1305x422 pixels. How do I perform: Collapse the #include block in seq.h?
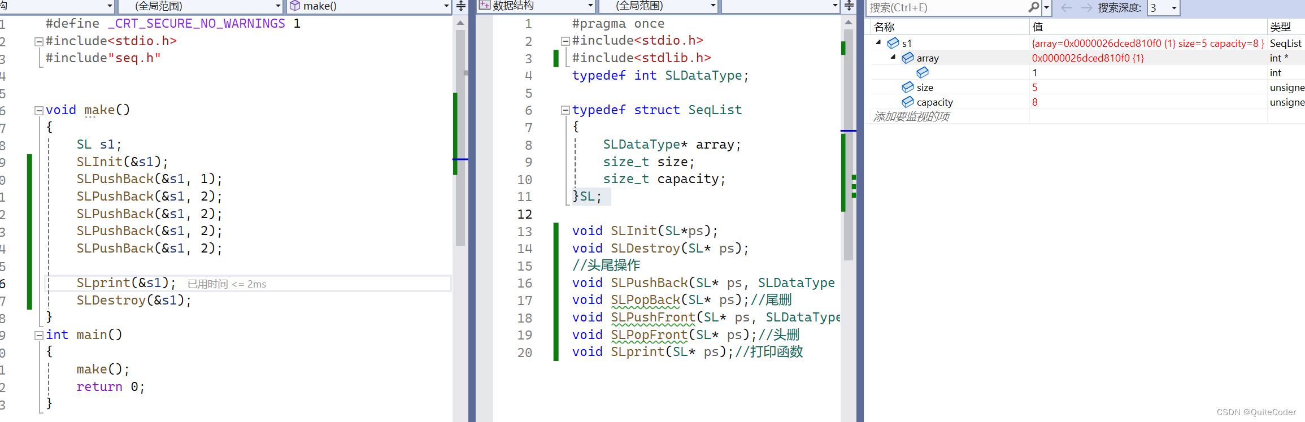pyautogui.click(x=565, y=41)
